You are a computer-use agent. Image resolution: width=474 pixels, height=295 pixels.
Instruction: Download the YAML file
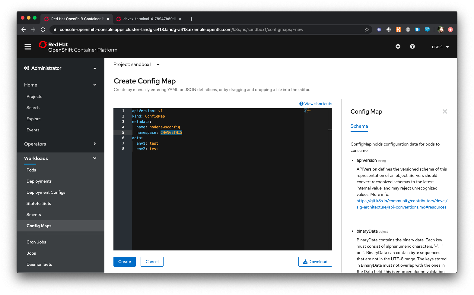(315, 262)
